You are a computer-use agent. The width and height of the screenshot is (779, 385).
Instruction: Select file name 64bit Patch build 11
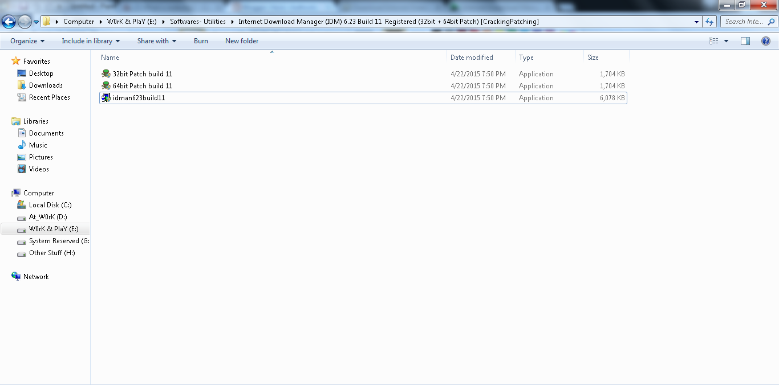[x=143, y=86]
